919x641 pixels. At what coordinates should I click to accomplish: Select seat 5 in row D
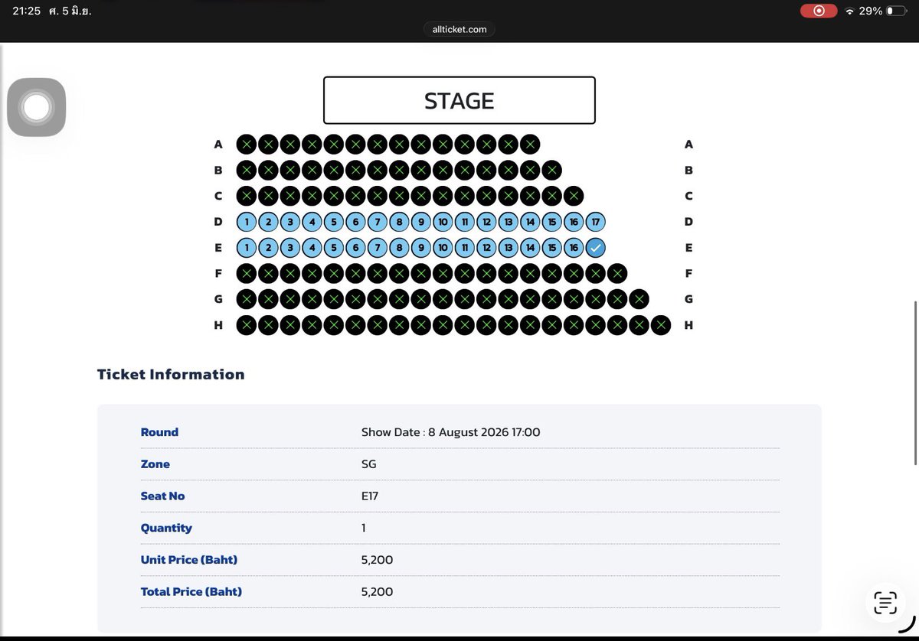tap(334, 222)
